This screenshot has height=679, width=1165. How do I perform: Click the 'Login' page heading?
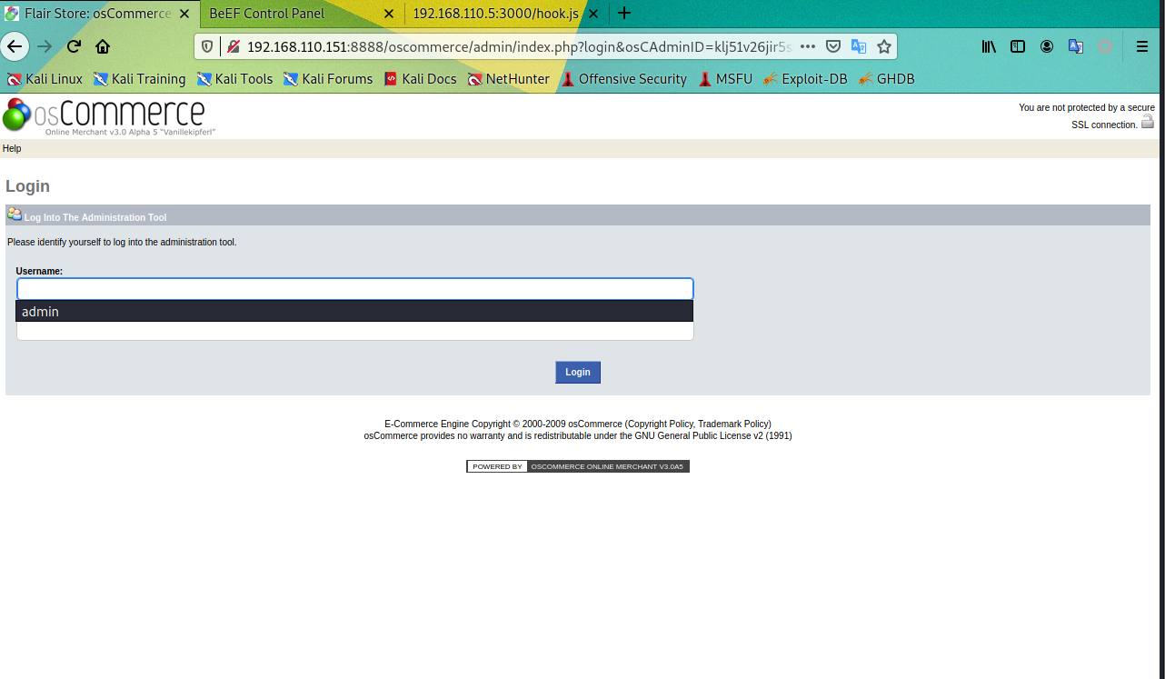point(27,186)
